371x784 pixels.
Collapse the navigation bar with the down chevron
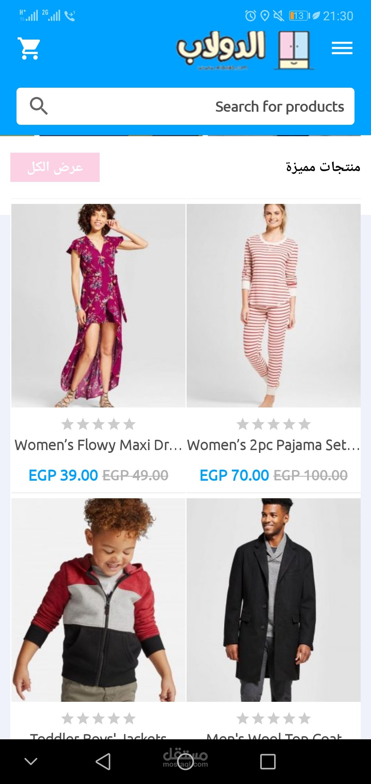point(31,761)
